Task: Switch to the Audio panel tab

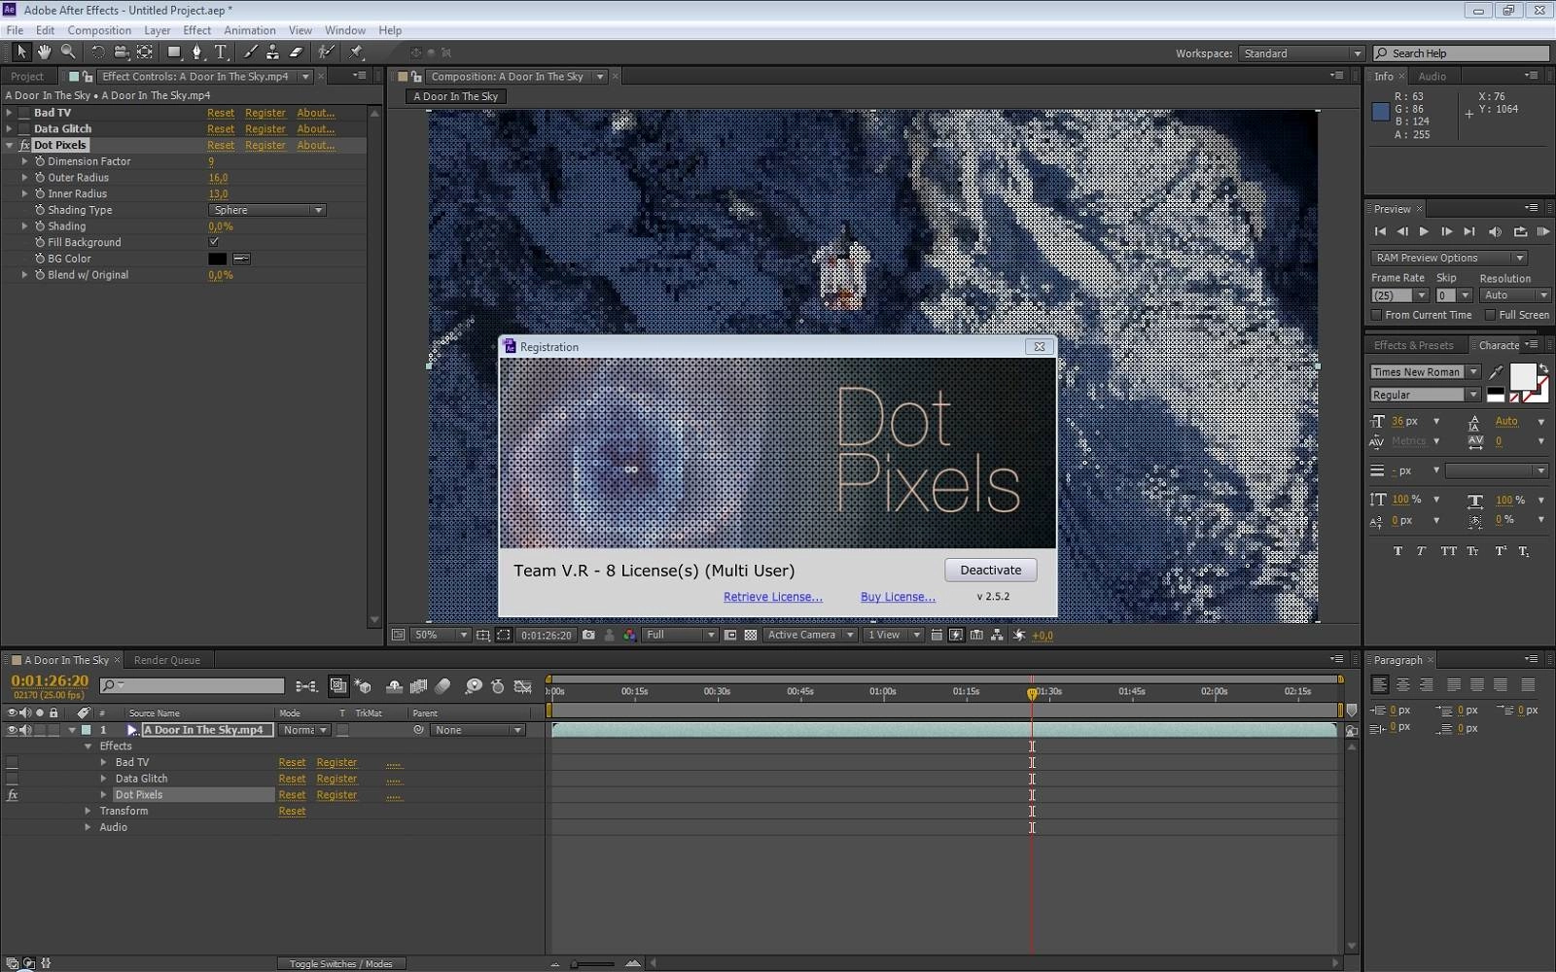Action: point(1432,77)
